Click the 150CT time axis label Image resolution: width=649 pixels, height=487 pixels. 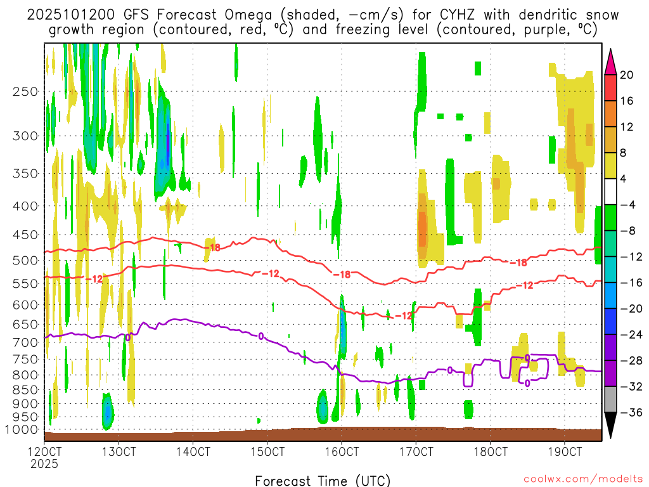[x=267, y=451]
